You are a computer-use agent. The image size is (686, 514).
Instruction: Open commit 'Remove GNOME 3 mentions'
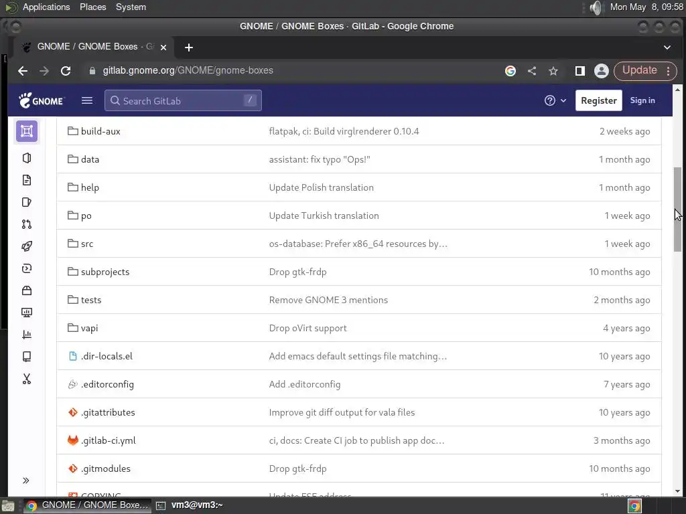point(328,300)
